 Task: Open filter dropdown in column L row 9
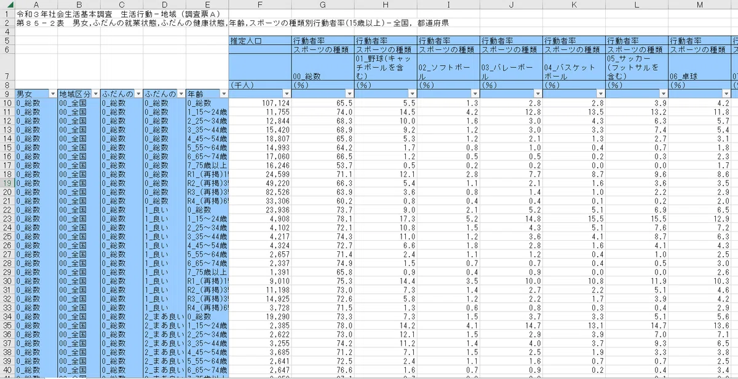pos(663,94)
